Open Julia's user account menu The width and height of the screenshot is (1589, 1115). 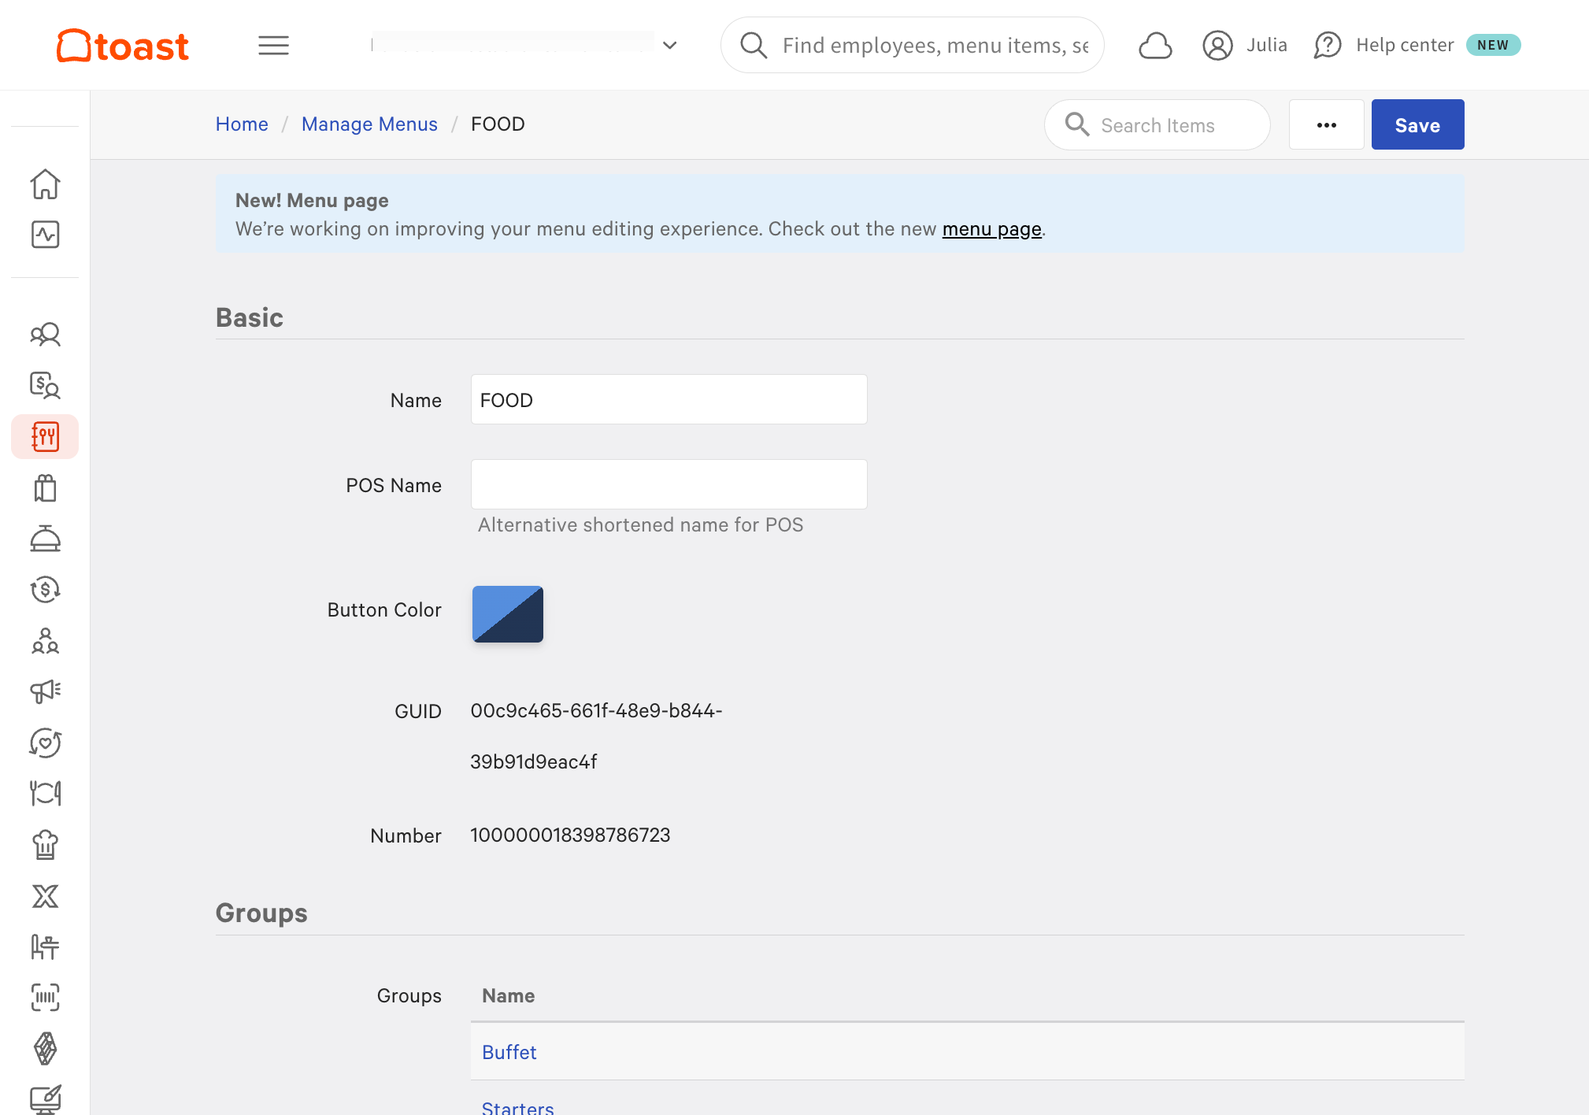(1245, 45)
